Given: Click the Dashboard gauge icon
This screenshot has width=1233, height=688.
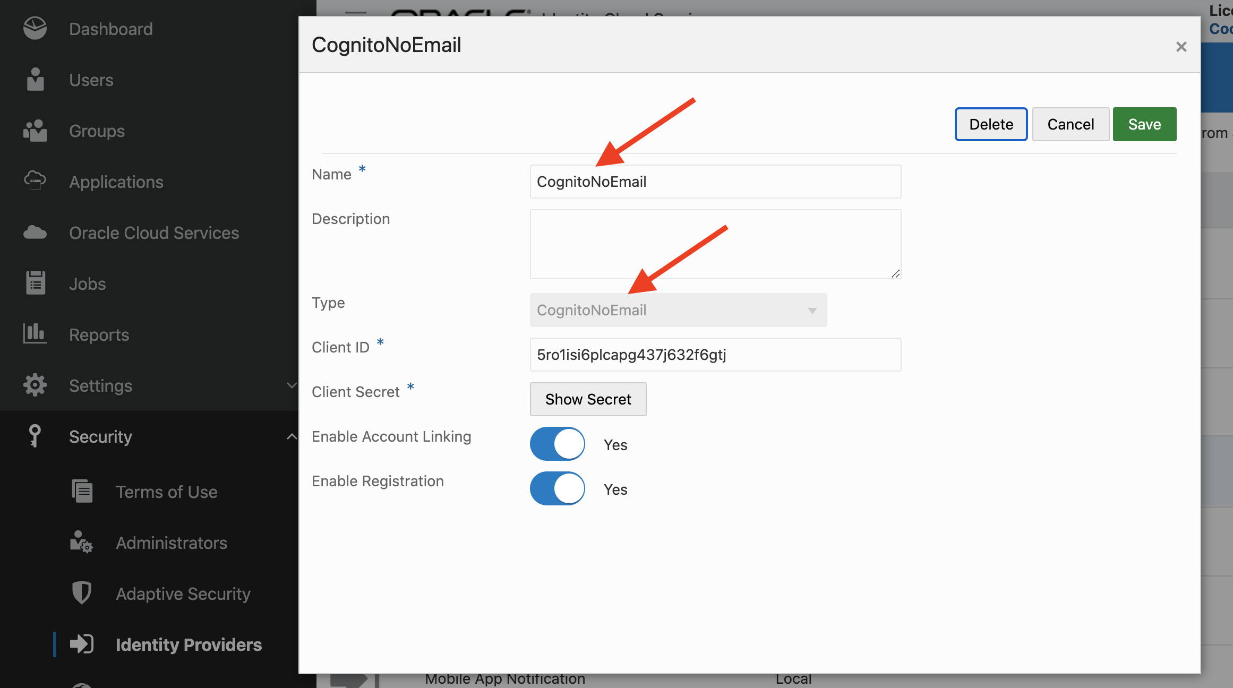Looking at the screenshot, I should [35, 29].
